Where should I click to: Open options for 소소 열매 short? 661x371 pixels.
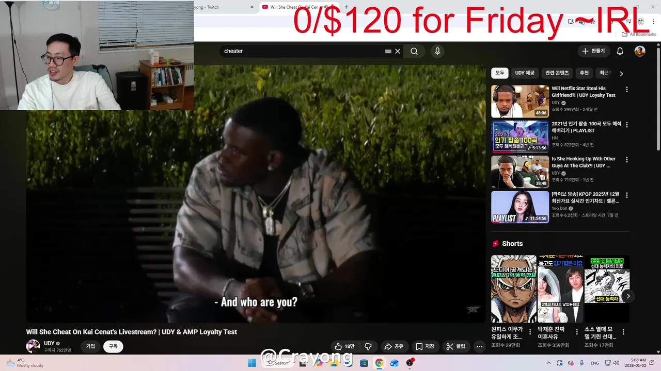[623, 332]
